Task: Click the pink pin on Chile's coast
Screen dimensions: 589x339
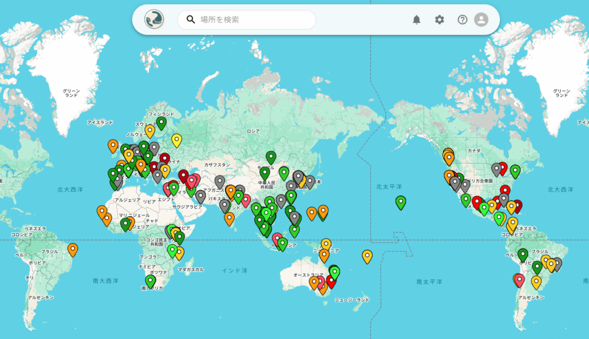Action: pos(519,280)
